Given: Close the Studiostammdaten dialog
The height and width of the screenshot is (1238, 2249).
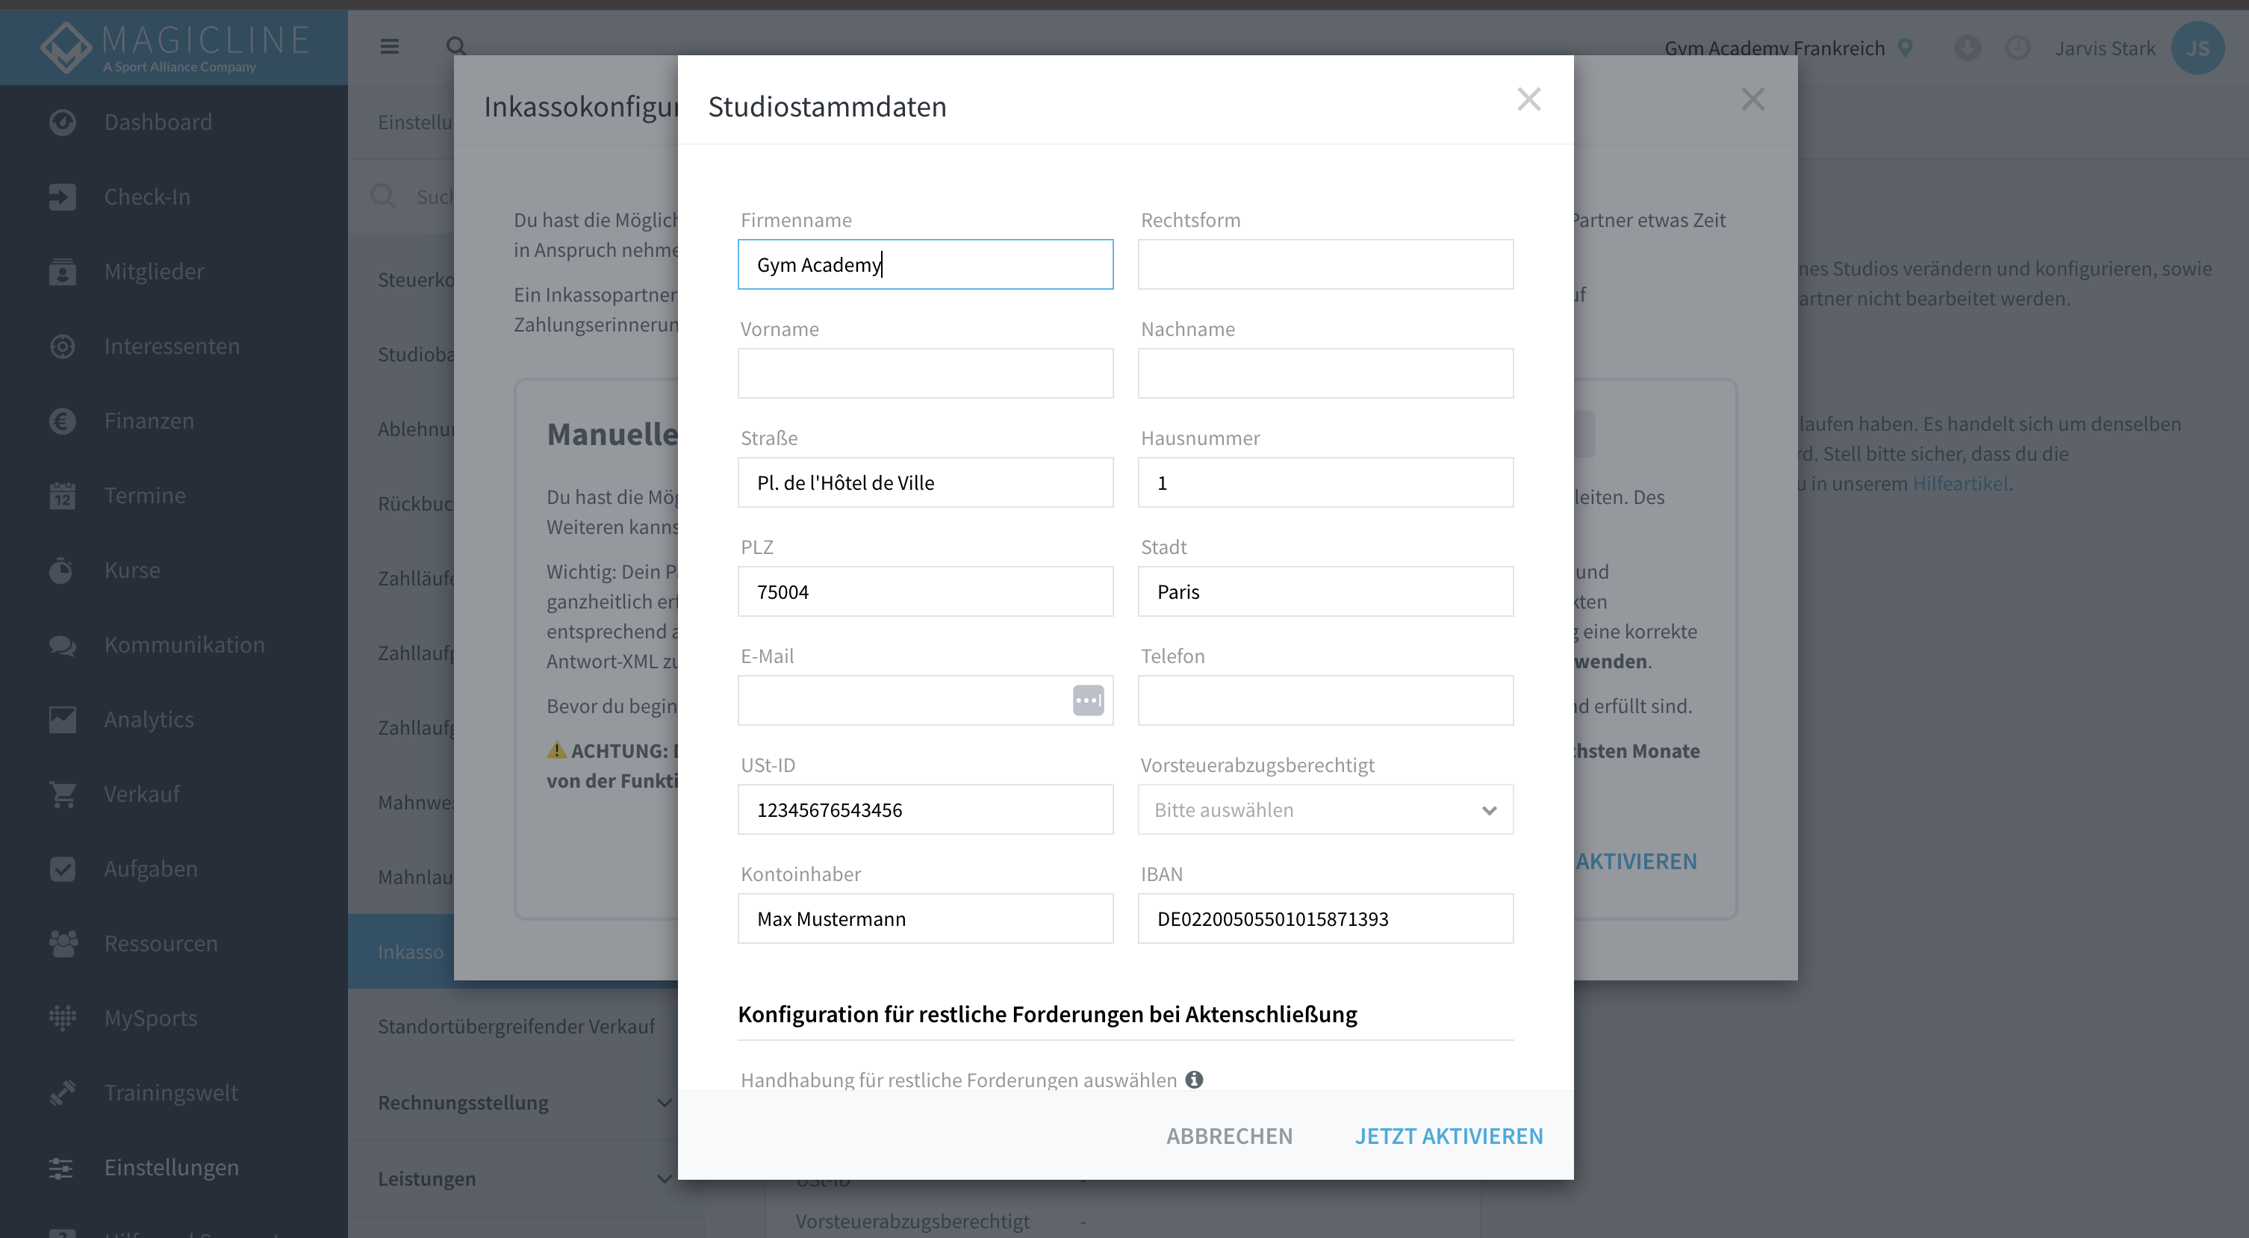Looking at the screenshot, I should [1528, 99].
